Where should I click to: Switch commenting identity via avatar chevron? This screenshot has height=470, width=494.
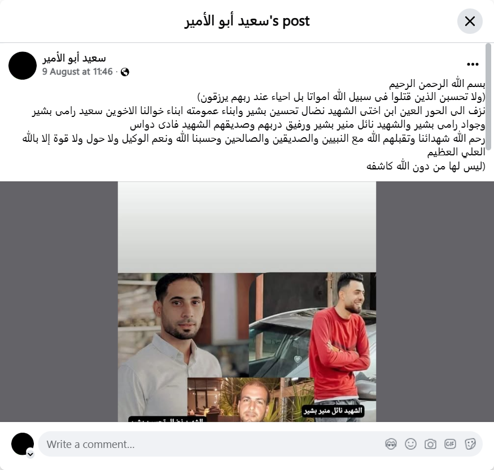(30, 454)
